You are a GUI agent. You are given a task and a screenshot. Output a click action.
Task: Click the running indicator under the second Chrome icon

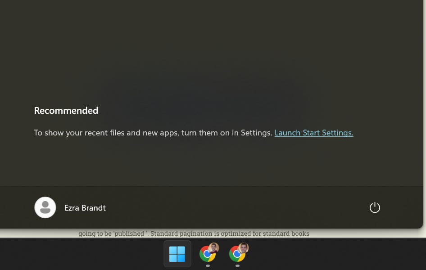[x=238, y=265]
